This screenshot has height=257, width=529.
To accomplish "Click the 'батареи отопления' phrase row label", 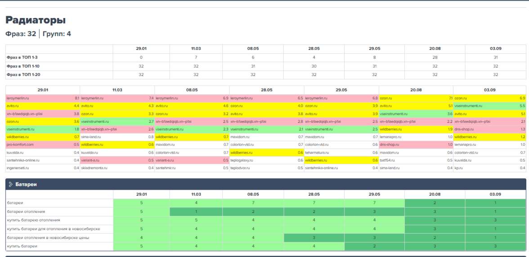I will point(26,212).
